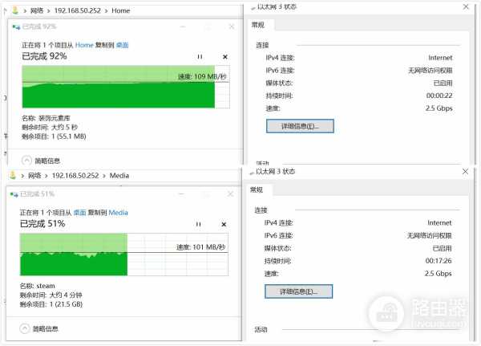Image resolution: width=481 pixels, height=346 pixels.
Task: Close the 已完成 92% copy dialog window
Action: coord(232,26)
